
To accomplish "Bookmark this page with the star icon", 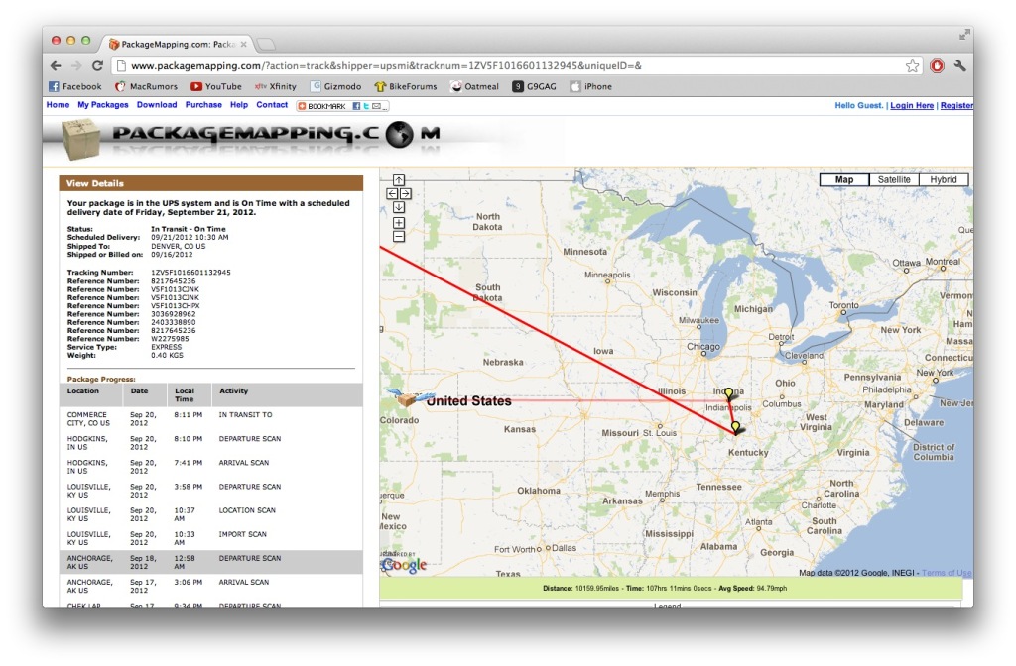I will point(913,66).
